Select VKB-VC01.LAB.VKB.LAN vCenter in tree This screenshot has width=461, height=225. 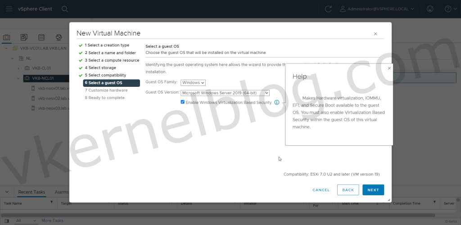point(43,48)
